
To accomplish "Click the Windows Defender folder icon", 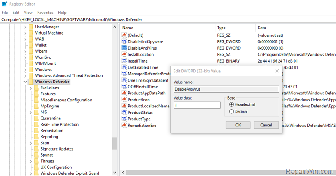I will [x=31, y=82].
